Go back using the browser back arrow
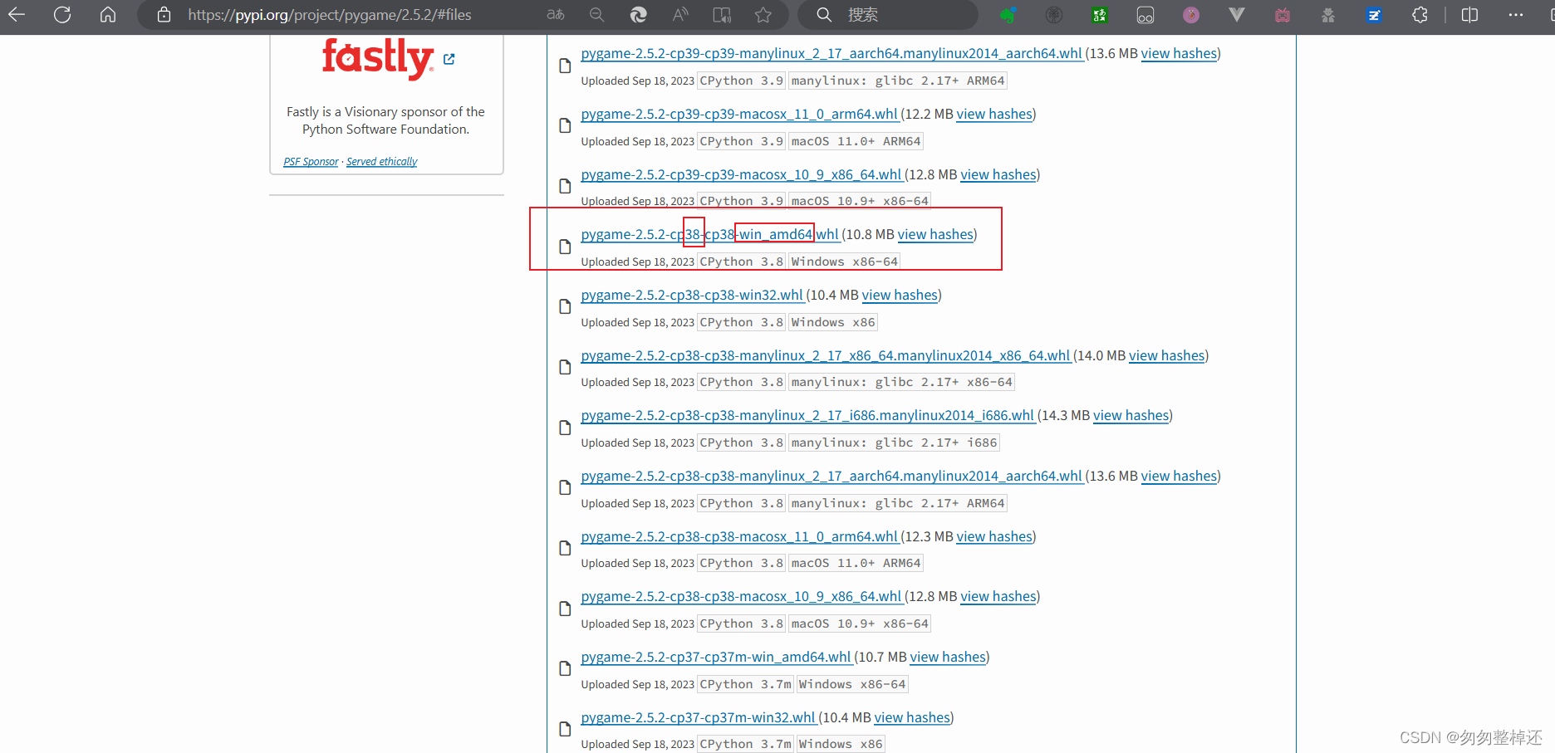 point(17,14)
